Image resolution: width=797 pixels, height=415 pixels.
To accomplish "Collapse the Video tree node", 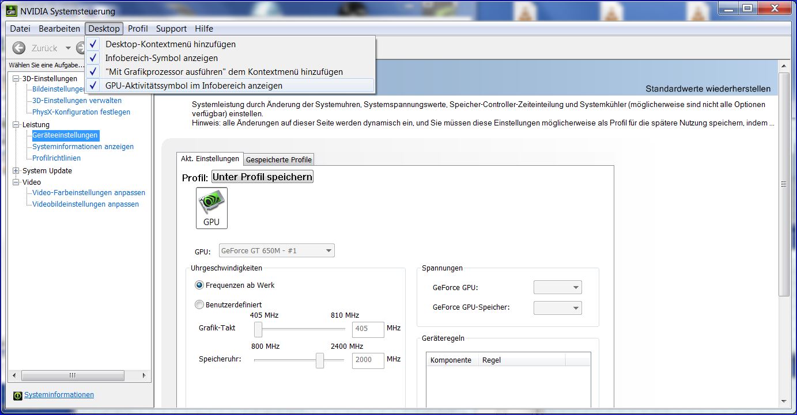I will 16,182.
